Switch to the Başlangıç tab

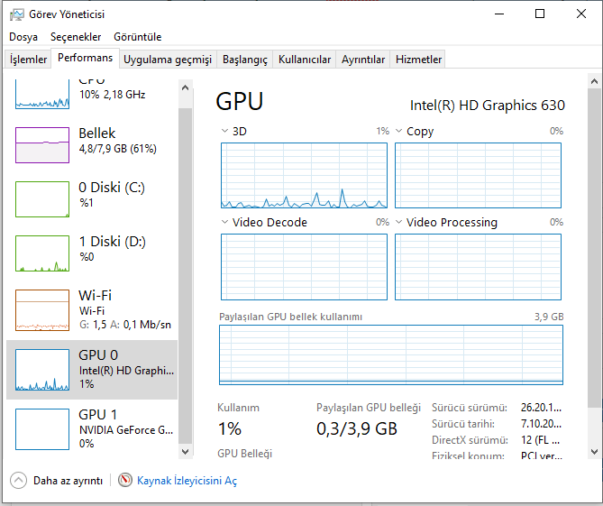tap(245, 60)
